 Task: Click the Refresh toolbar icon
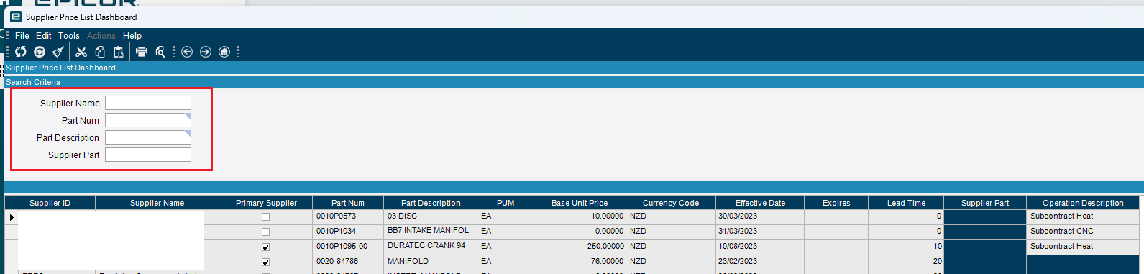pos(21,52)
